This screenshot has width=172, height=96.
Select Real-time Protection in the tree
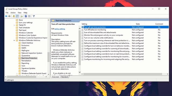[x=29, y=58]
